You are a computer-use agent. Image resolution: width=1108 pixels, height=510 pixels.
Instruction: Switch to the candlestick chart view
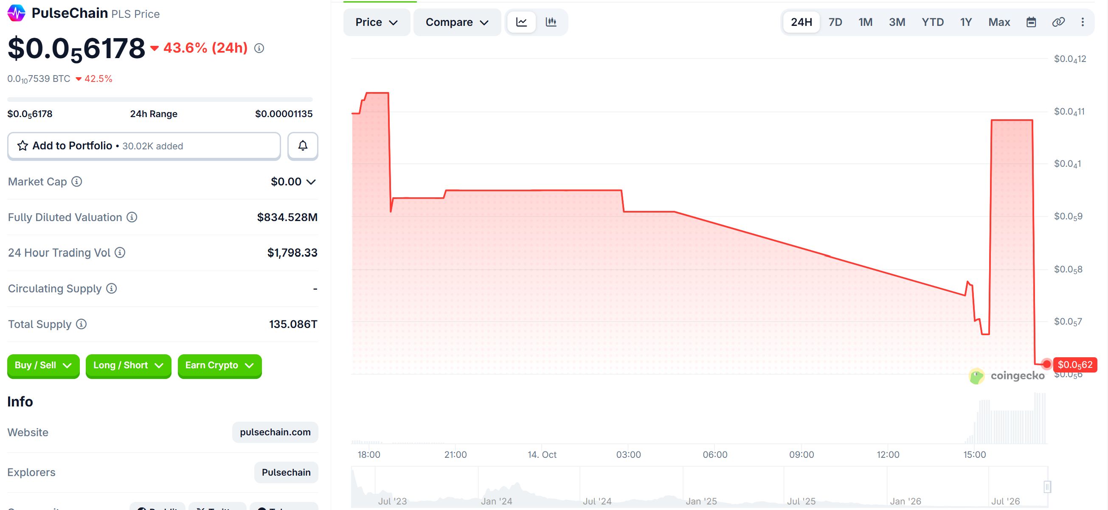coord(551,22)
